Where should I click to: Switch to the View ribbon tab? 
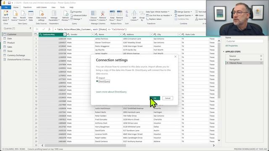tap(53, 8)
